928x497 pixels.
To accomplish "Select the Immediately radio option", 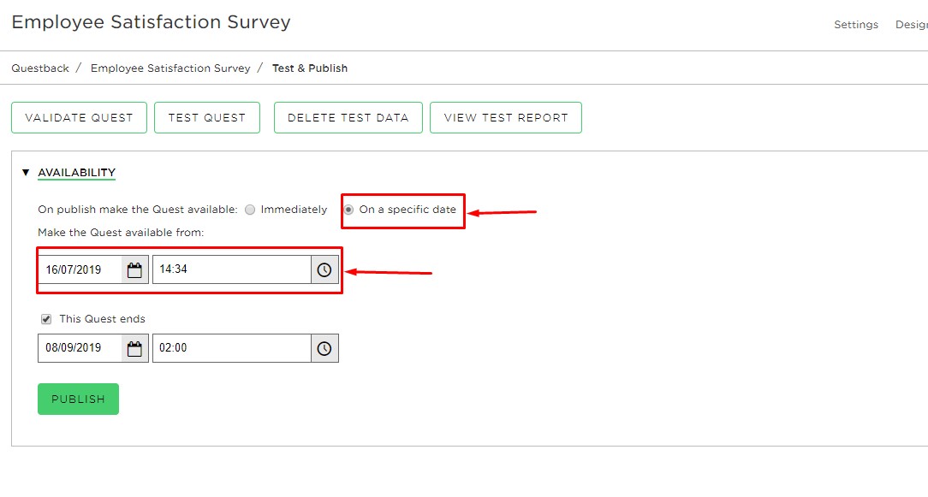I will click(250, 210).
